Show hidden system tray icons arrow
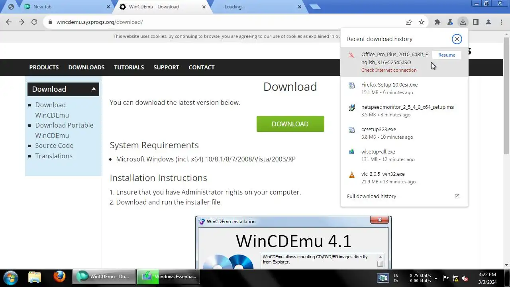510x287 pixels. (x=436, y=278)
